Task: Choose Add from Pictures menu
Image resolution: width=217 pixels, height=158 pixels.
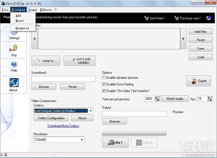Action: click(x=18, y=16)
